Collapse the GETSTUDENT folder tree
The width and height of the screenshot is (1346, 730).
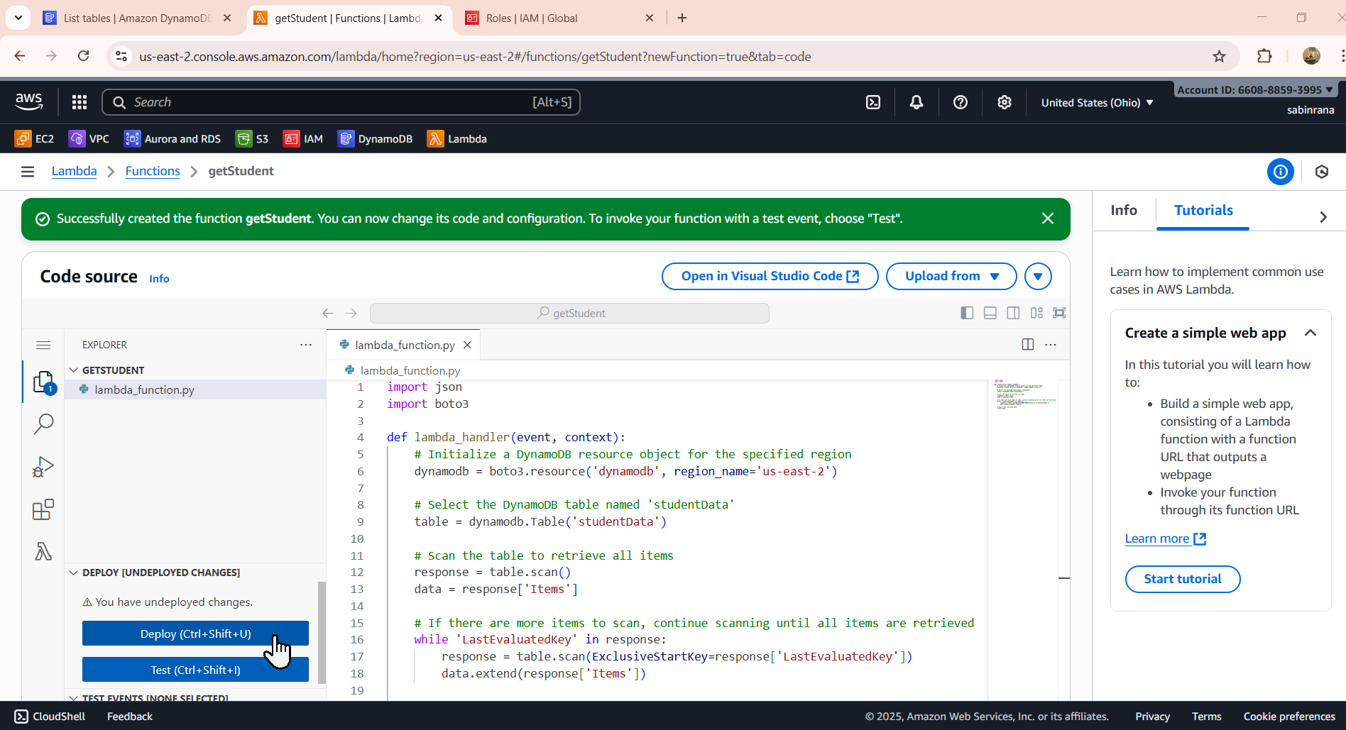click(x=74, y=370)
